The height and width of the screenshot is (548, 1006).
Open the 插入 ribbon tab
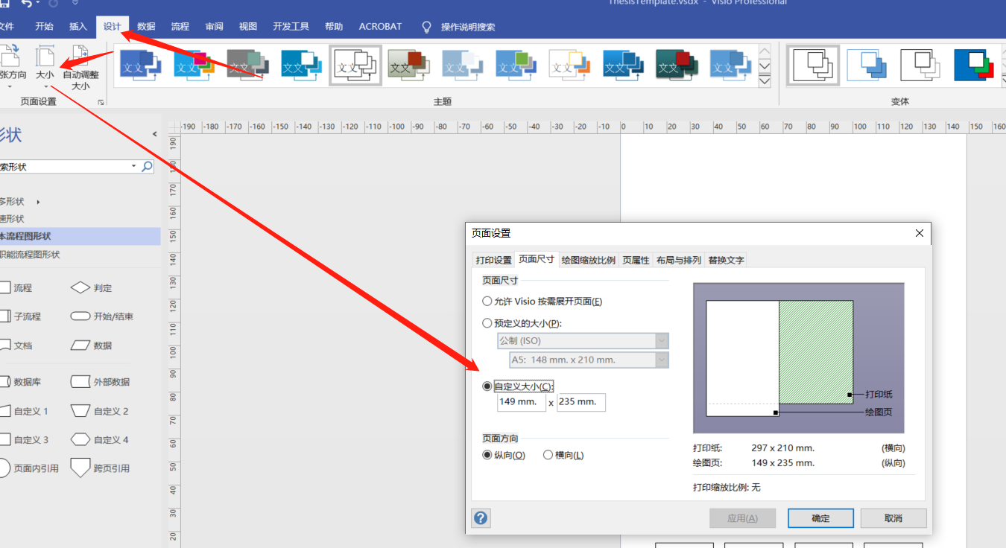pyautogui.click(x=78, y=27)
